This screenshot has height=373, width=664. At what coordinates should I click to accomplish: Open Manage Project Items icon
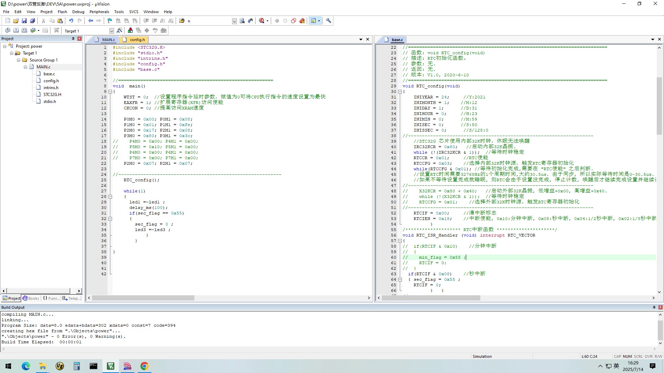(x=130, y=30)
